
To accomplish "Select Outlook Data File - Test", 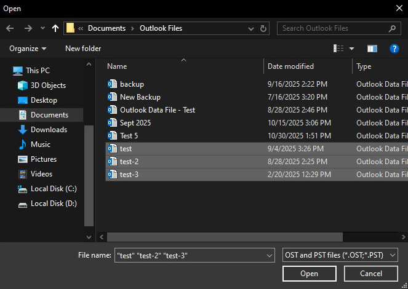I will coord(257,110).
